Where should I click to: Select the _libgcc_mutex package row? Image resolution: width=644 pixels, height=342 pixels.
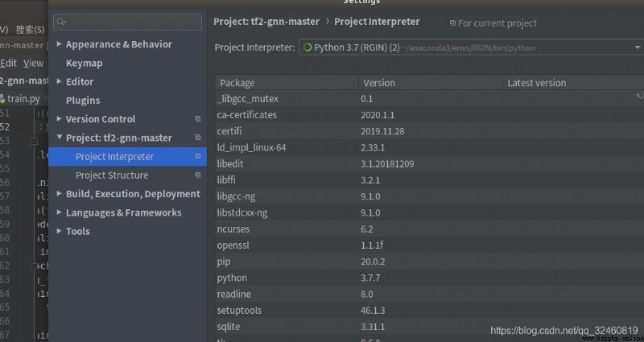429,98
